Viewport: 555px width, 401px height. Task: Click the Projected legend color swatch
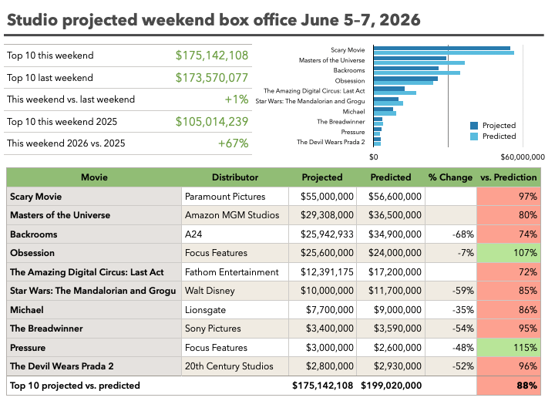click(x=473, y=126)
